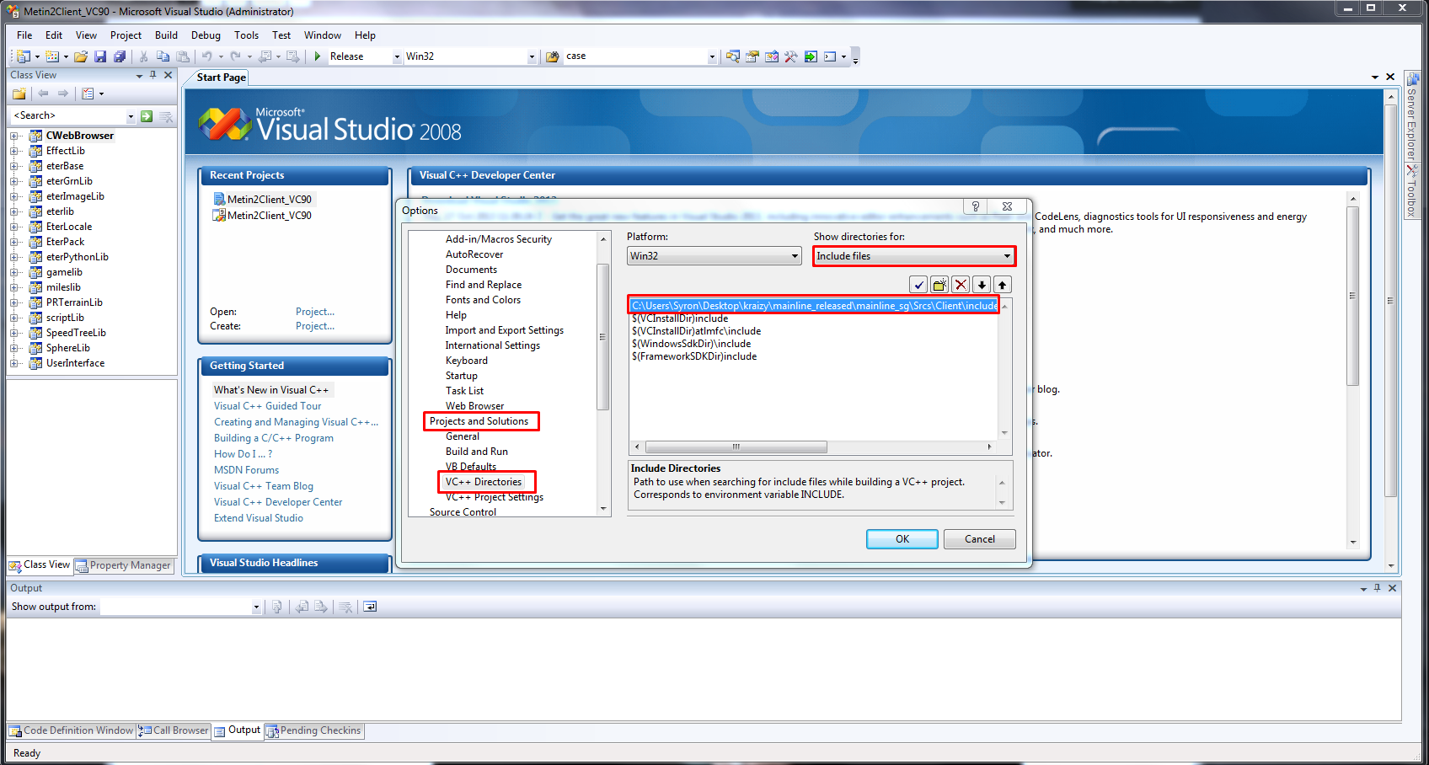Image resolution: width=1429 pixels, height=765 pixels.
Task: Select Projects and Solutions in Options tree
Action: point(479,421)
